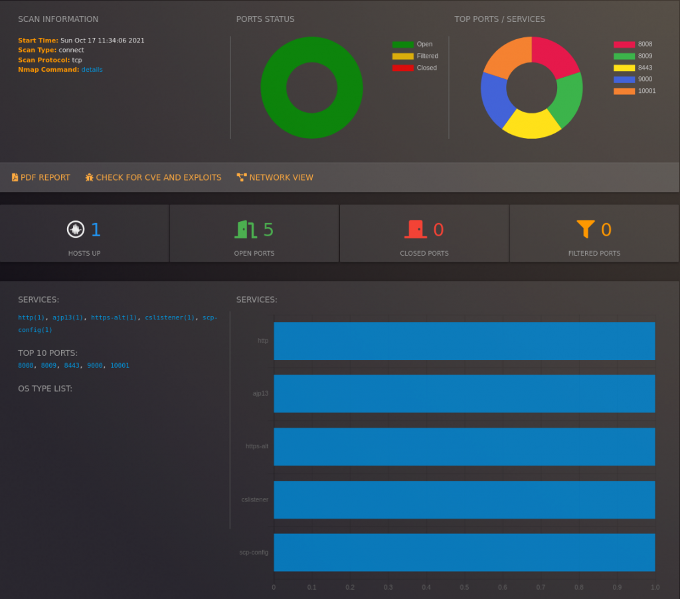Open port 8443 in Top 10 Ports
Screen dimensions: 680x599
click(x=72, y=366)
